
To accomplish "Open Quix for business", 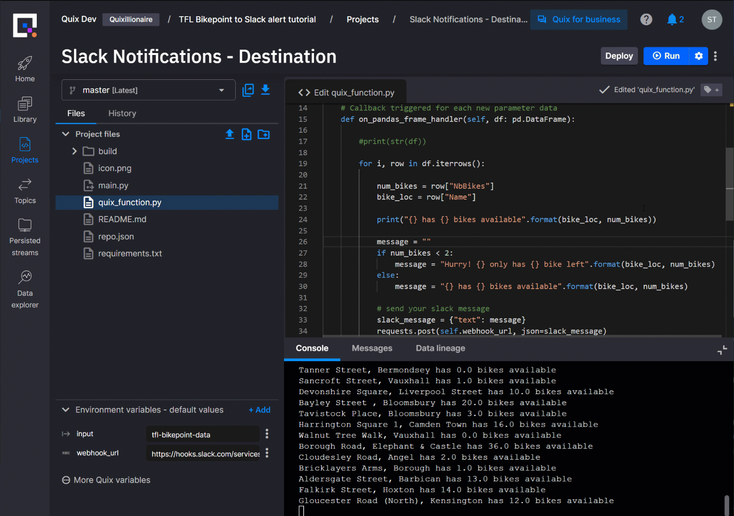I will click(579, 20).
